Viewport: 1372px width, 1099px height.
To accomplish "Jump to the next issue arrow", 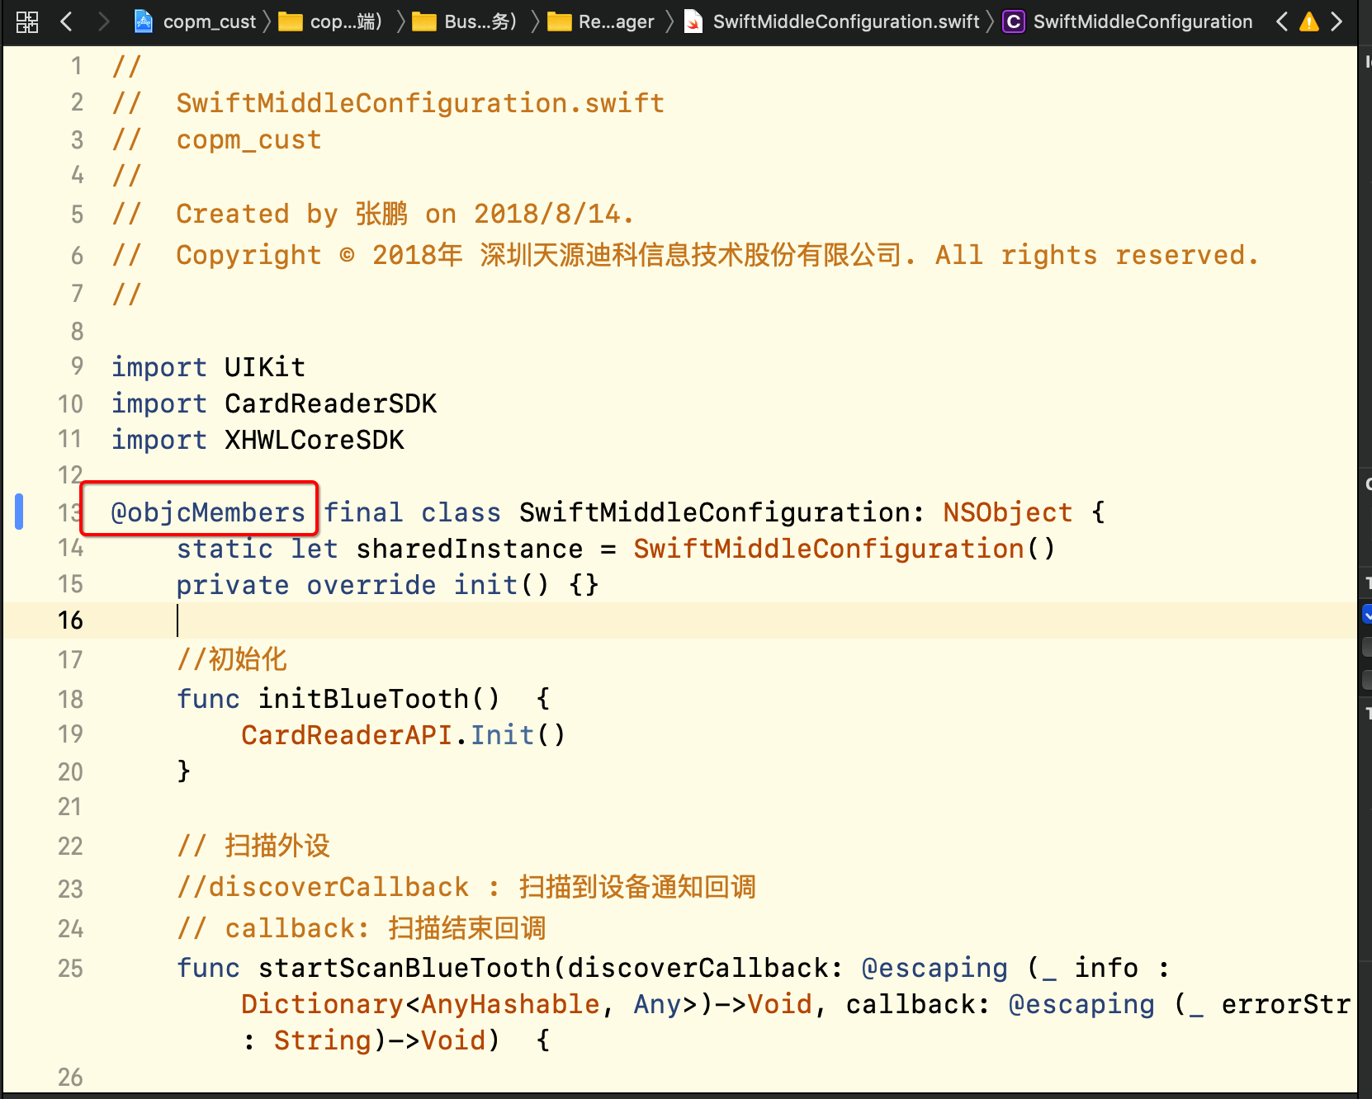I will (1337, 21).
